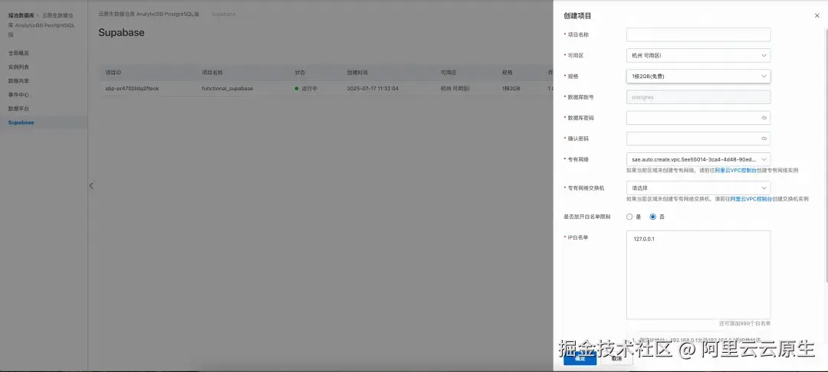The width and height of the screenshot is (828, 372).
Task: Click the 取消 cancel button
Action: tap(616, 357)
